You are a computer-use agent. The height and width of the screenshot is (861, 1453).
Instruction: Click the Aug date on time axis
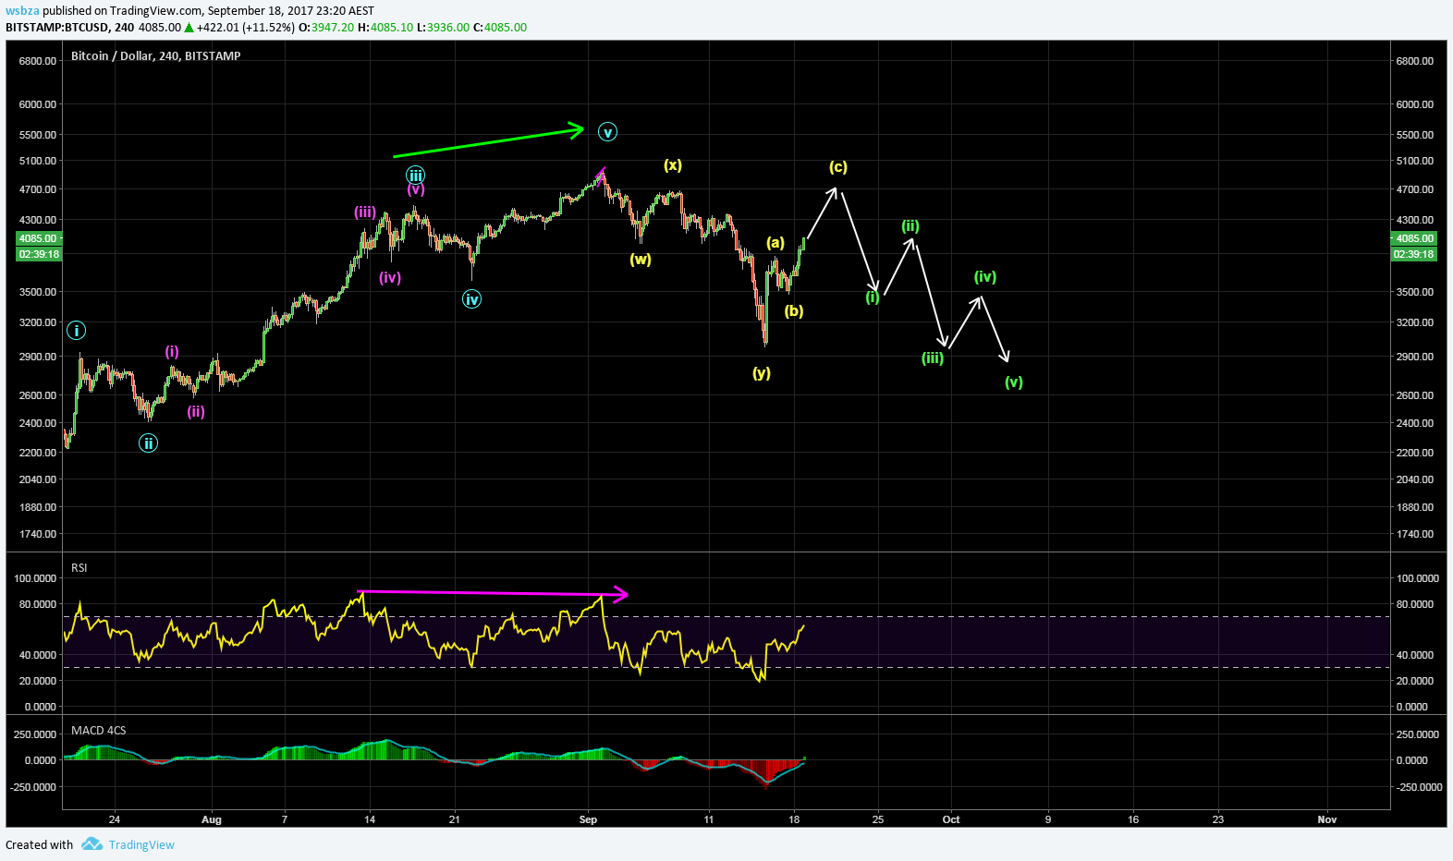click(212, 819)
